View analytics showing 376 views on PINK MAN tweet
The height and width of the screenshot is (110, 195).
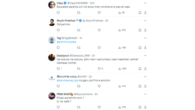(x=122, y=107)
